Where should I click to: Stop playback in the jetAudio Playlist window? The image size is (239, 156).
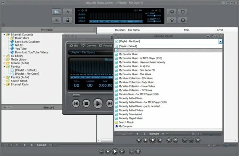(146, 140)
